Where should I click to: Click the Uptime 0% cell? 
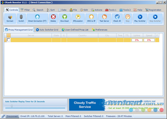tap(137, 40)
